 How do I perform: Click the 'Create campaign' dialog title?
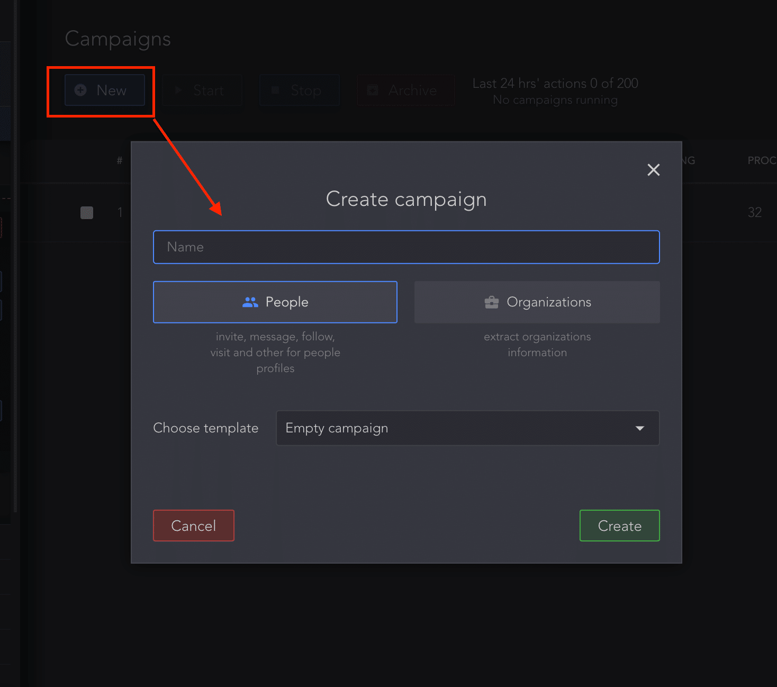(x=406, y=200)
